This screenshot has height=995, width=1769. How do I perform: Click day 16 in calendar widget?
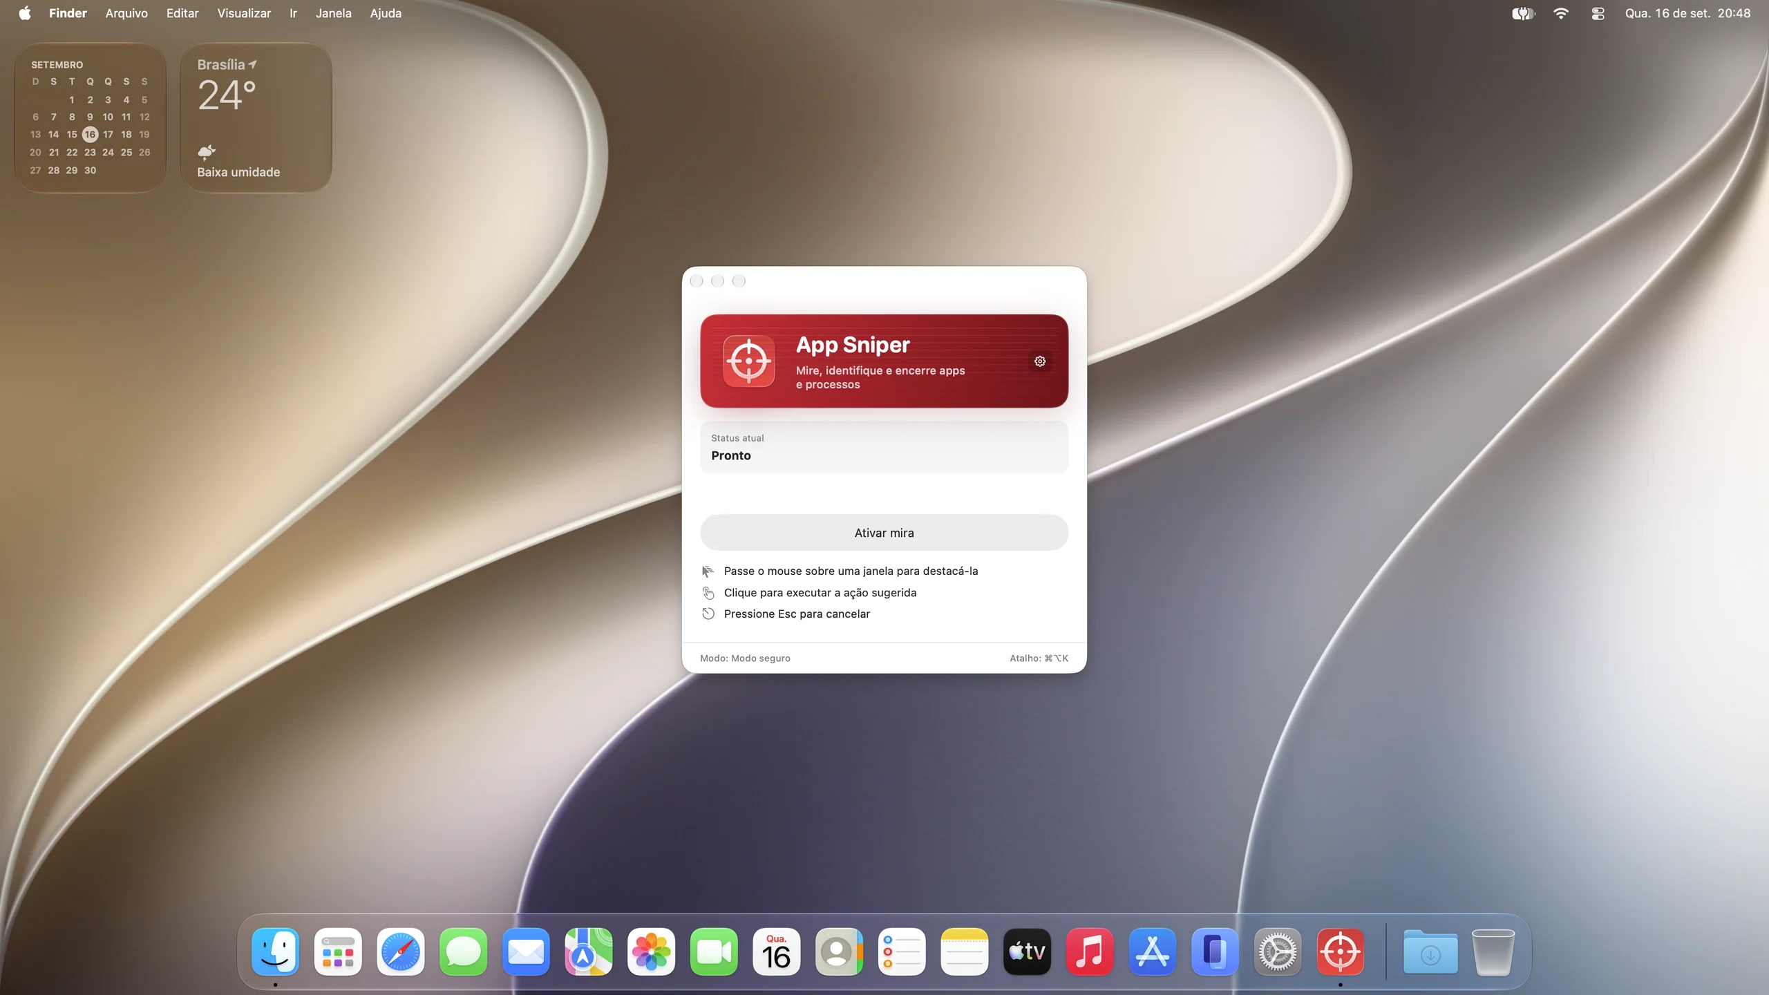coord(90,134)
